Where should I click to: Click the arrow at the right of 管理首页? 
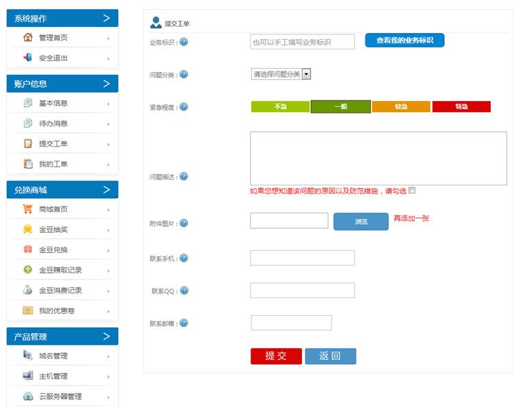coord(108,38)
